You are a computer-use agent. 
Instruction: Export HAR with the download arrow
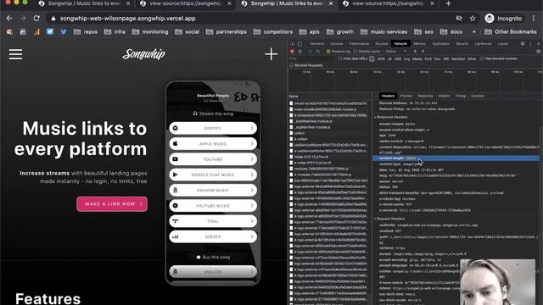coord(423,52)
